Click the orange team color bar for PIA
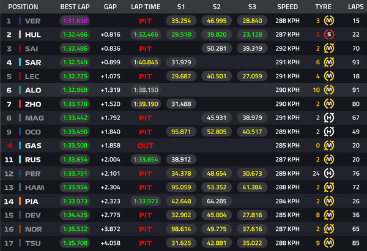Image resolution: width=367 pixels, height=251 pixels. [x=21, y=200]
